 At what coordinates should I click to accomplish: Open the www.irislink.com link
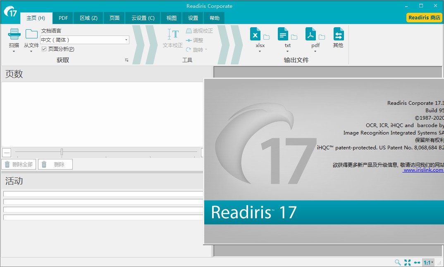pyautogui.click(x=423, y=170)
